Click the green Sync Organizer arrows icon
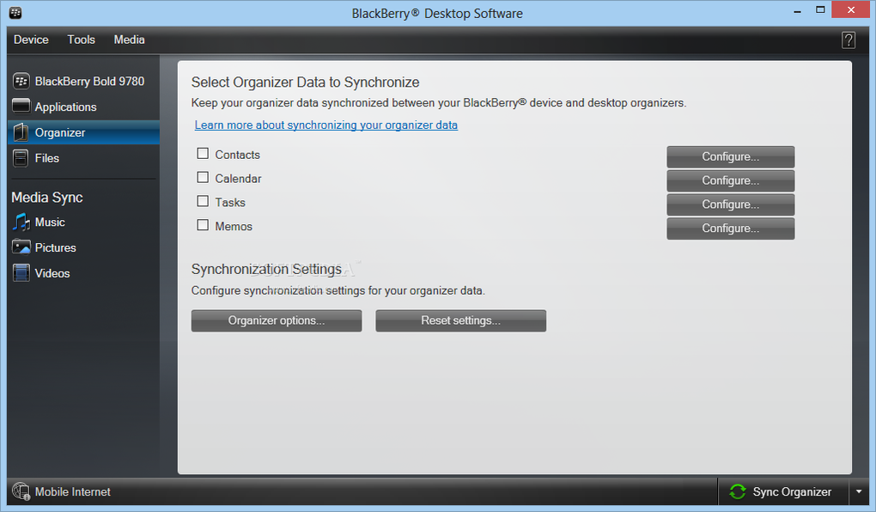This screenshot has width=876, height=512. coord(738,492)
